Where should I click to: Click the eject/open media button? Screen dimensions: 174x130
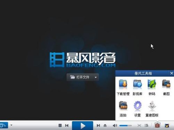point(105,125)
